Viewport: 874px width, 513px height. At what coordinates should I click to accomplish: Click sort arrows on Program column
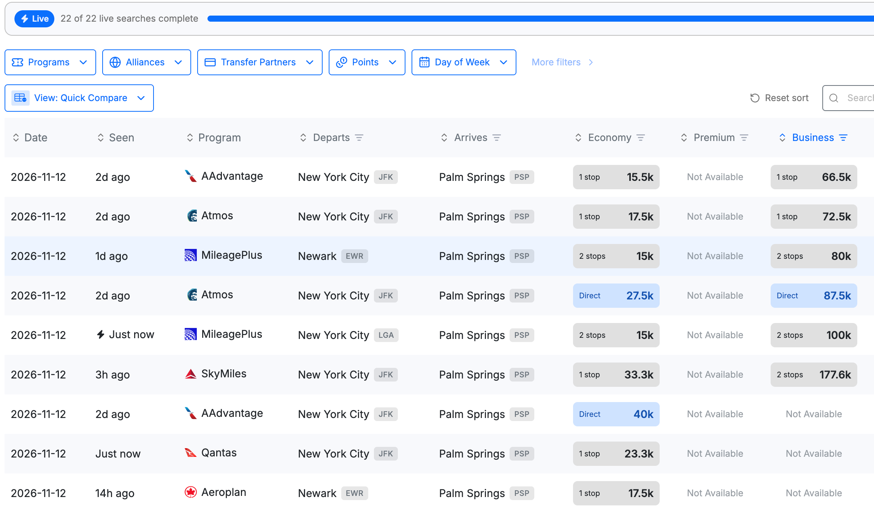tap(190, 138)
